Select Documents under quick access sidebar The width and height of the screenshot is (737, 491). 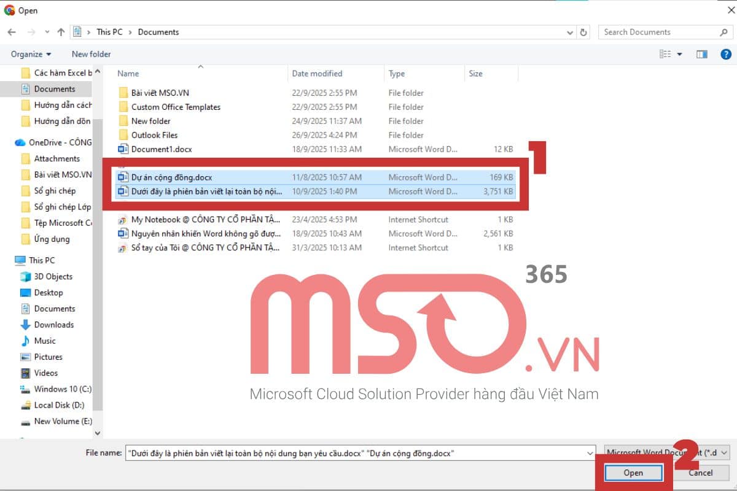point(48,89)
